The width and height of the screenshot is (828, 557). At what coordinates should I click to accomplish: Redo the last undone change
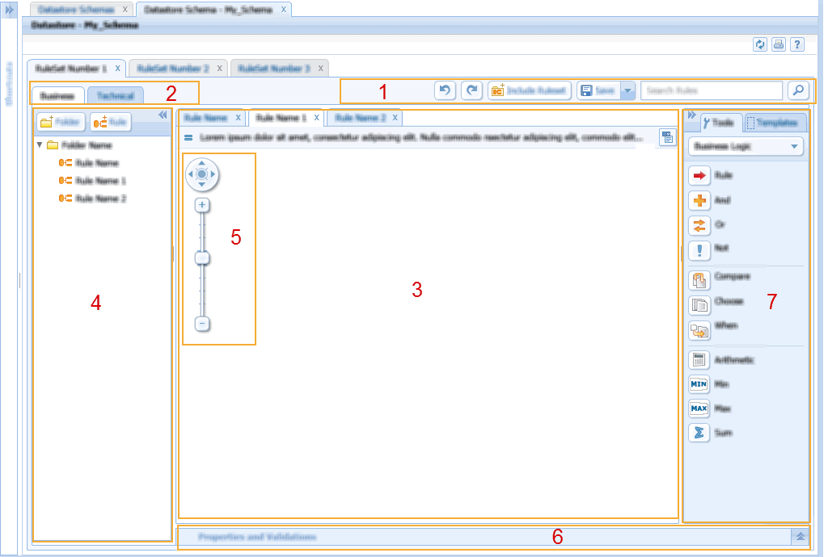(471, 90)
